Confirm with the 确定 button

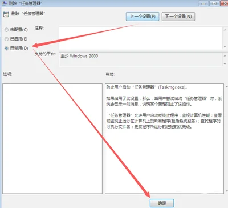[162, 203]
